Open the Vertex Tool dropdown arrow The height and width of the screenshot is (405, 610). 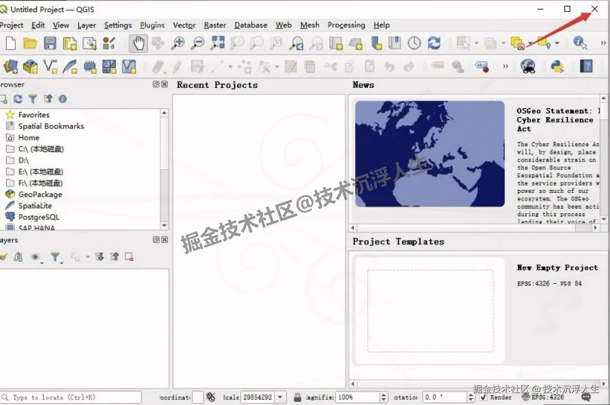coord(277,66)
